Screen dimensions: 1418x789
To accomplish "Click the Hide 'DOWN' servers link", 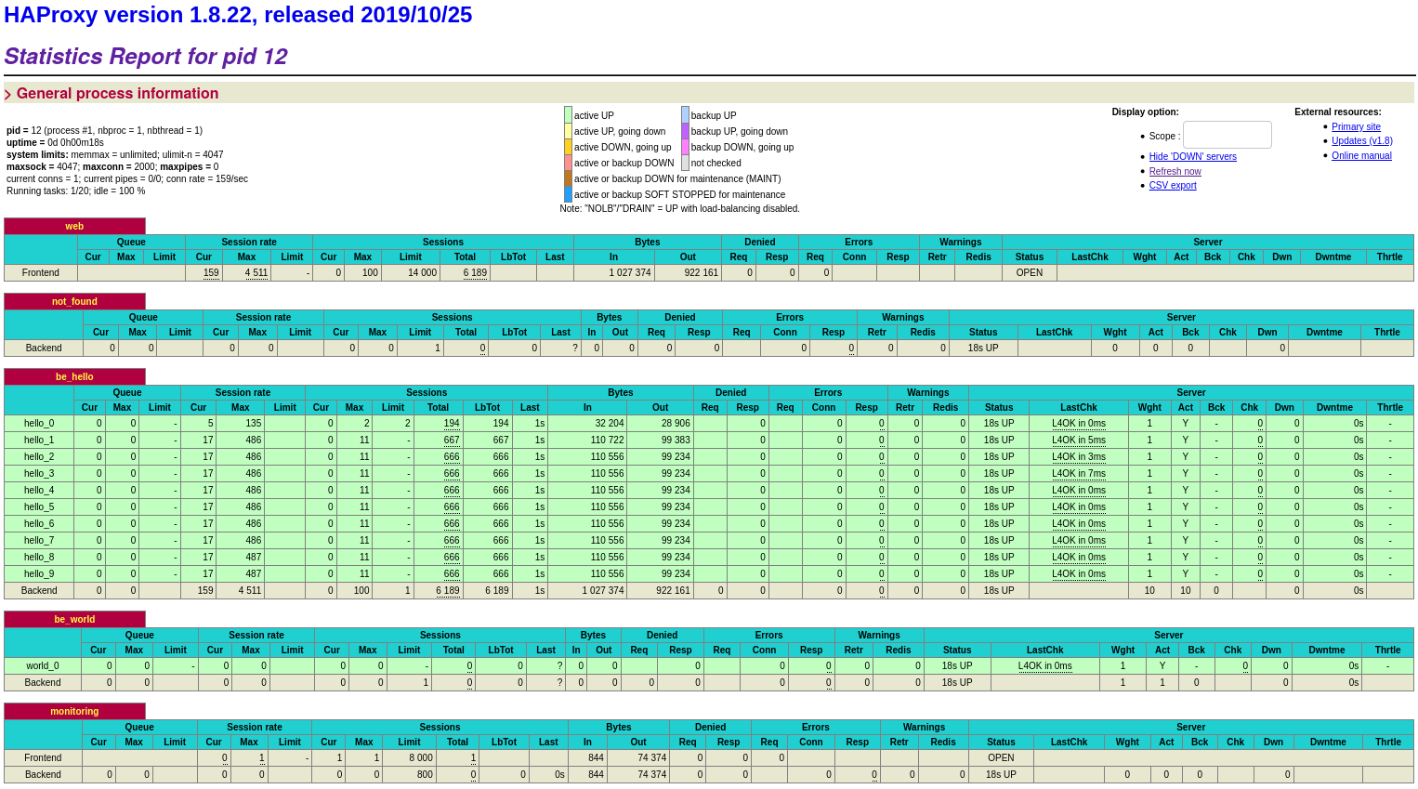I will (x=1192, y=157).
